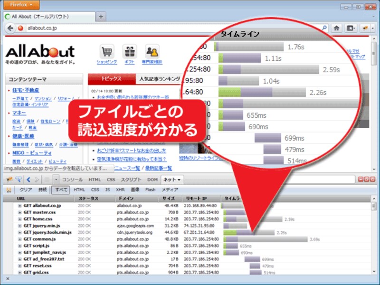Open the 健康・医療 link

pos(23,136)
